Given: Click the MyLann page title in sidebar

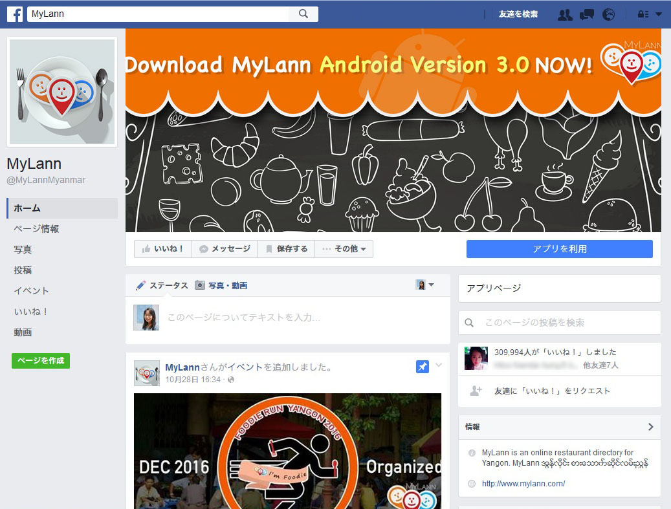Looking at the screenshot, I should coord(34,164).
